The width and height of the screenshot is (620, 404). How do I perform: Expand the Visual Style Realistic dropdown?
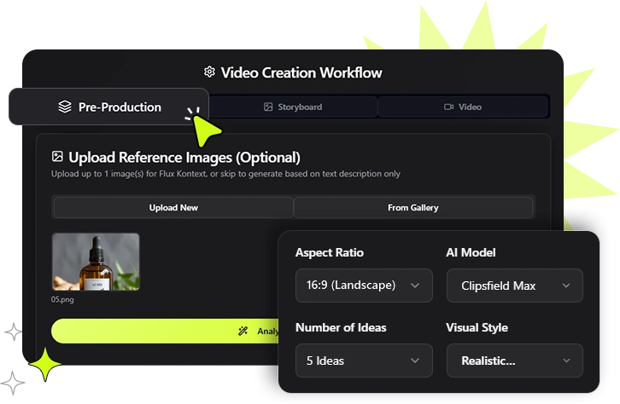514,361
